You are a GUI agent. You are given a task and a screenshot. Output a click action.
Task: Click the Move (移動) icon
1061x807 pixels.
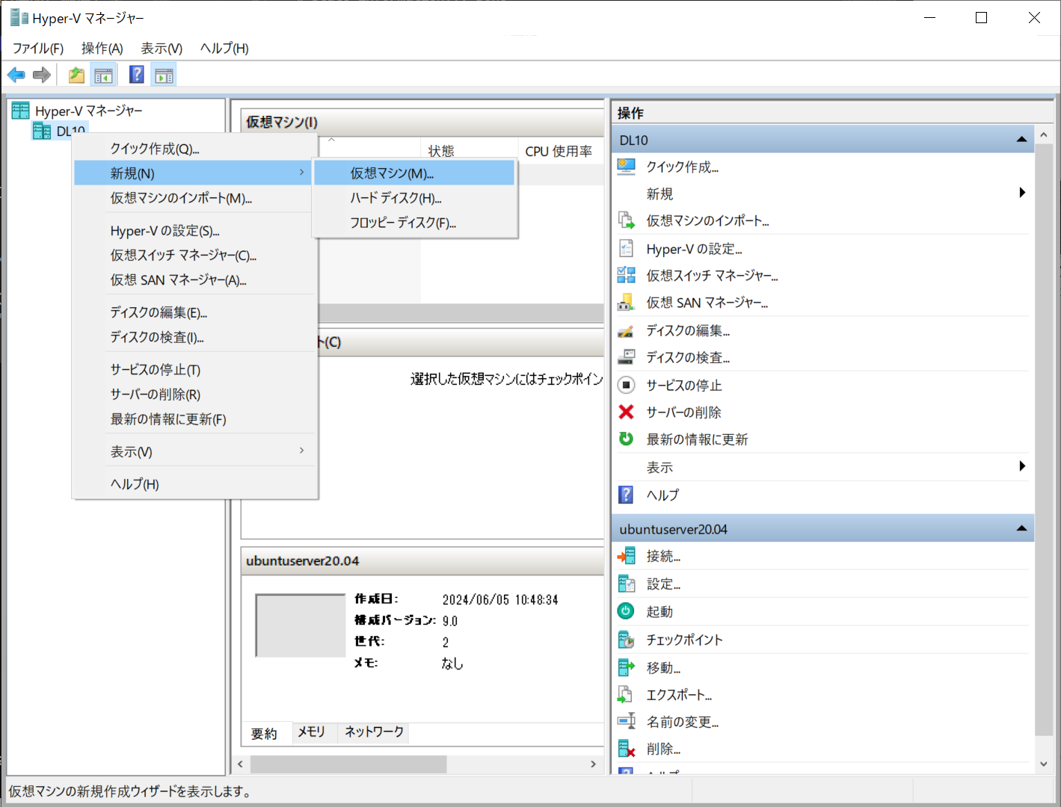click(627, 667)
